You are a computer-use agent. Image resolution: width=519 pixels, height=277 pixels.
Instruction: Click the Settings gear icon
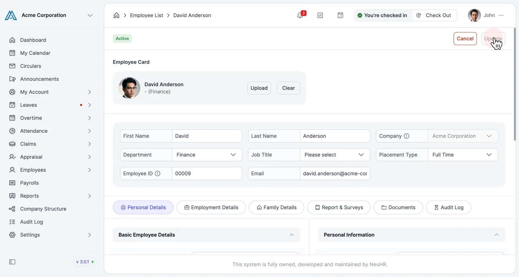(x=12, y=235)
